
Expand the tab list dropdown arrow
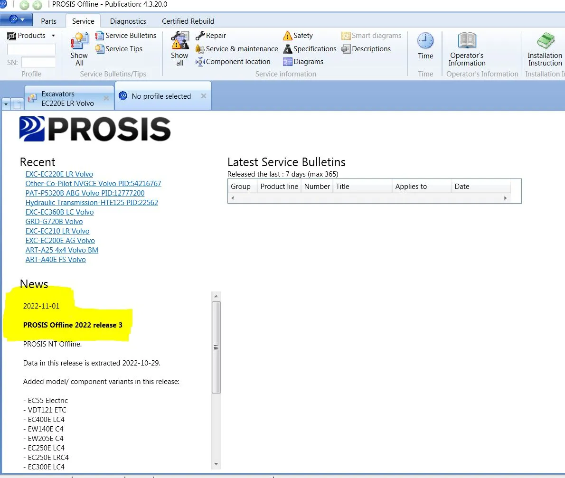tap(6, 104)
